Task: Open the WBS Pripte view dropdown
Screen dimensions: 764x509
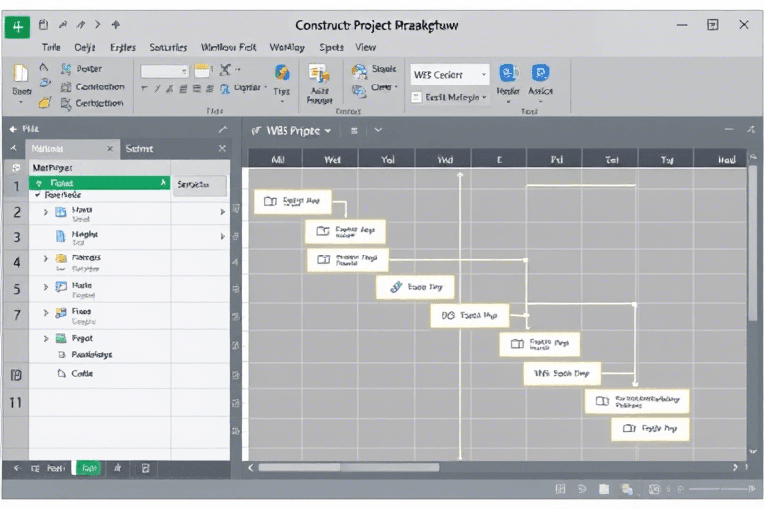Action: 328,130
